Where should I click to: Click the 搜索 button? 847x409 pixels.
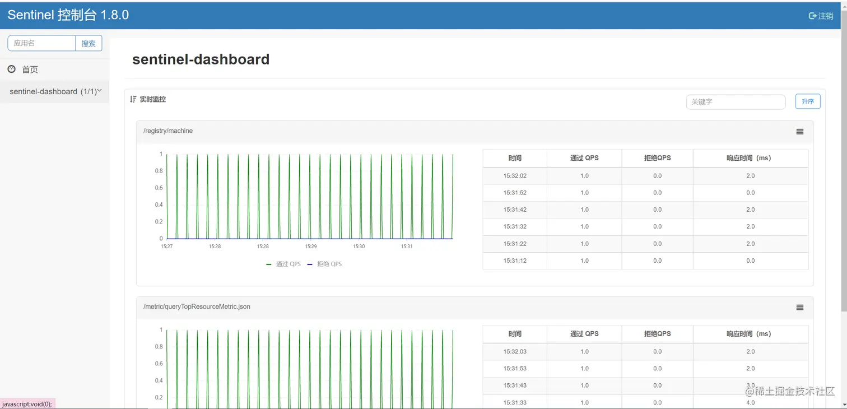[x=89, y=43]
